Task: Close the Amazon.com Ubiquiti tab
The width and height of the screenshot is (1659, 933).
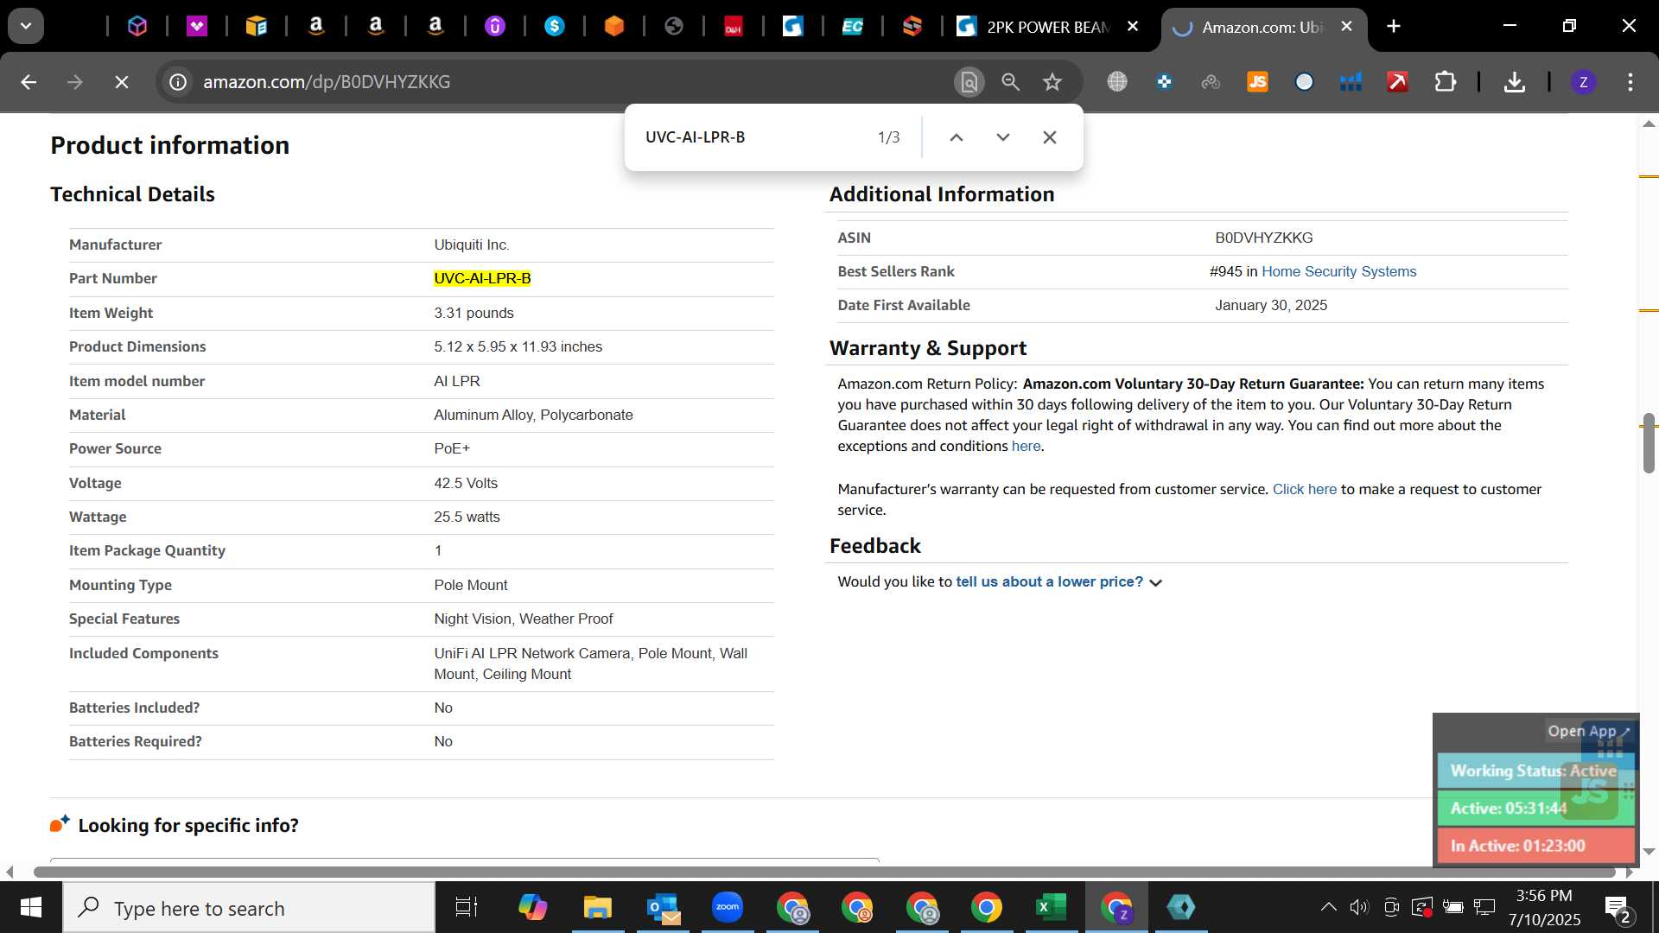Action: point(1346,27)
